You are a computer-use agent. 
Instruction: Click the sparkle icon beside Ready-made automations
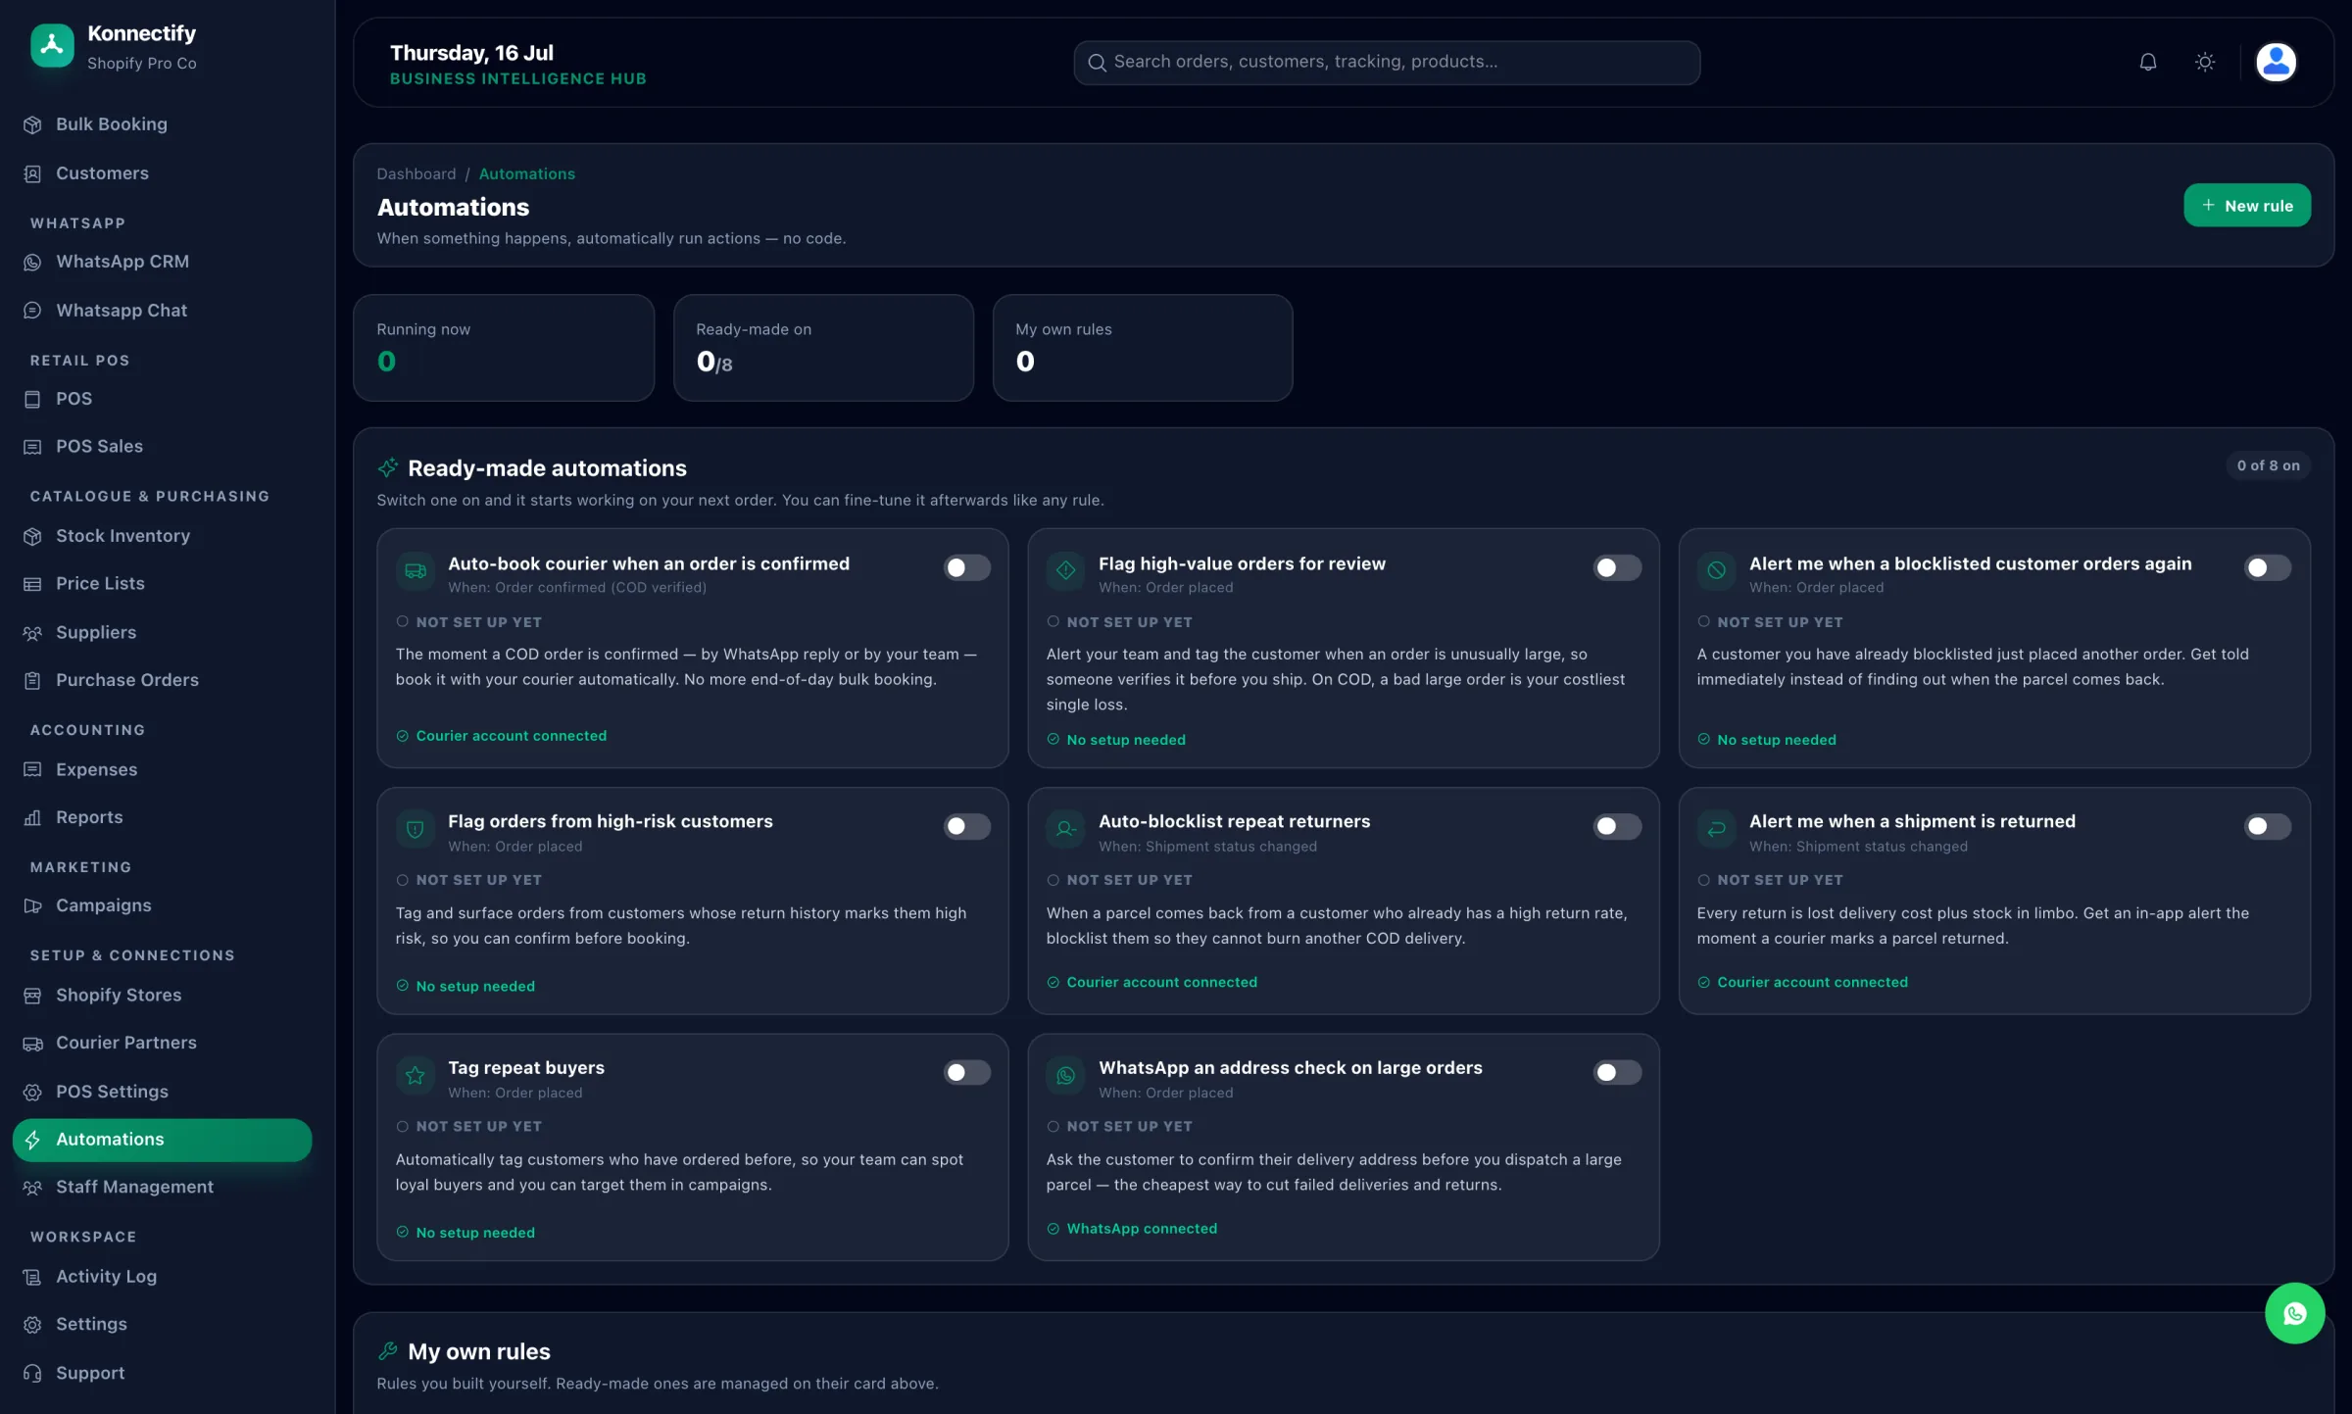[388, 468]
